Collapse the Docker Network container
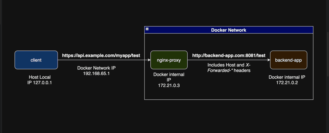Viewport: 329px width, 133px height. [147, 29]
